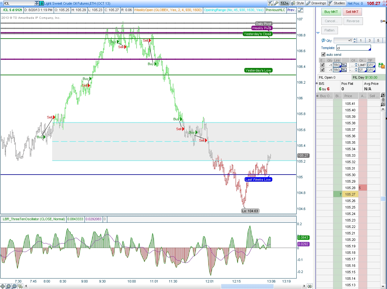387x289 pixels.
Task: Toggle the auto send checkbox
Action: [x=323, y=55]
